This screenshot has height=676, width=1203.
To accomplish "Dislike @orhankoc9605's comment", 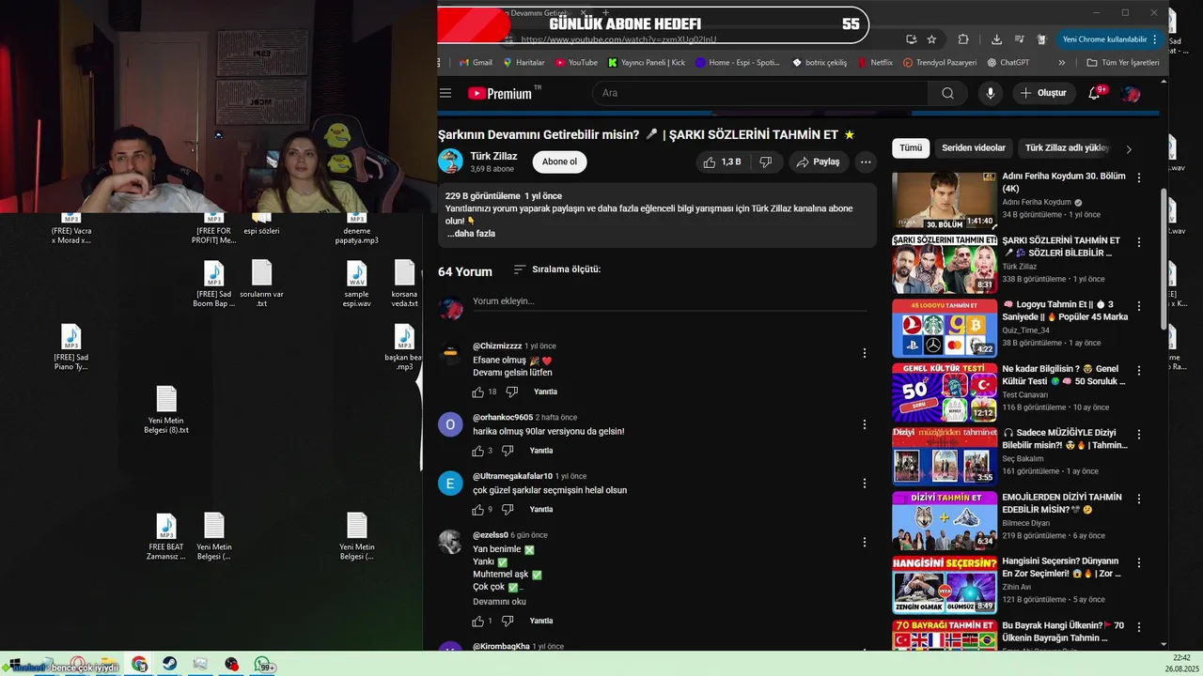I will [508, 451].
